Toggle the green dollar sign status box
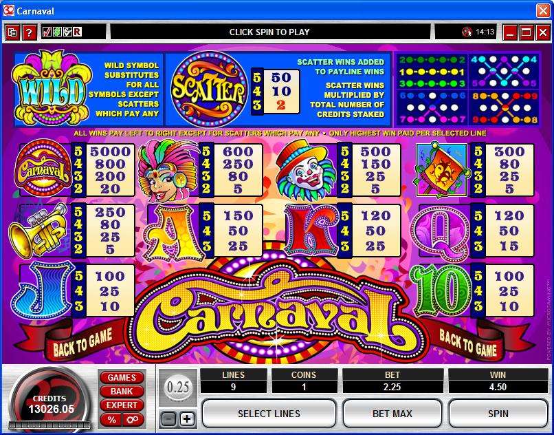 click(57, 32)
